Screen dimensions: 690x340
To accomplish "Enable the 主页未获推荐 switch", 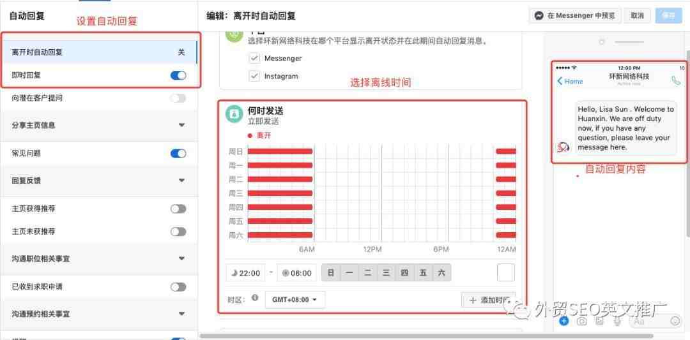I will (178, 232).
